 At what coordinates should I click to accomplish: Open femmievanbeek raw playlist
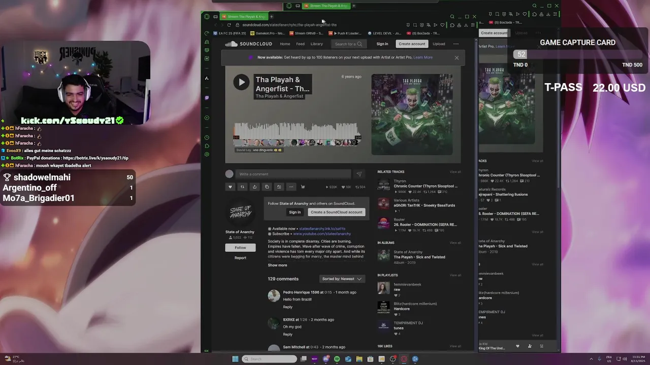pyautogui.click(x=397, y=289)
